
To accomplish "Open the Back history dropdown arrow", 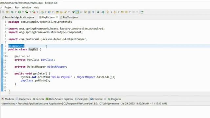I will (130, 12).
